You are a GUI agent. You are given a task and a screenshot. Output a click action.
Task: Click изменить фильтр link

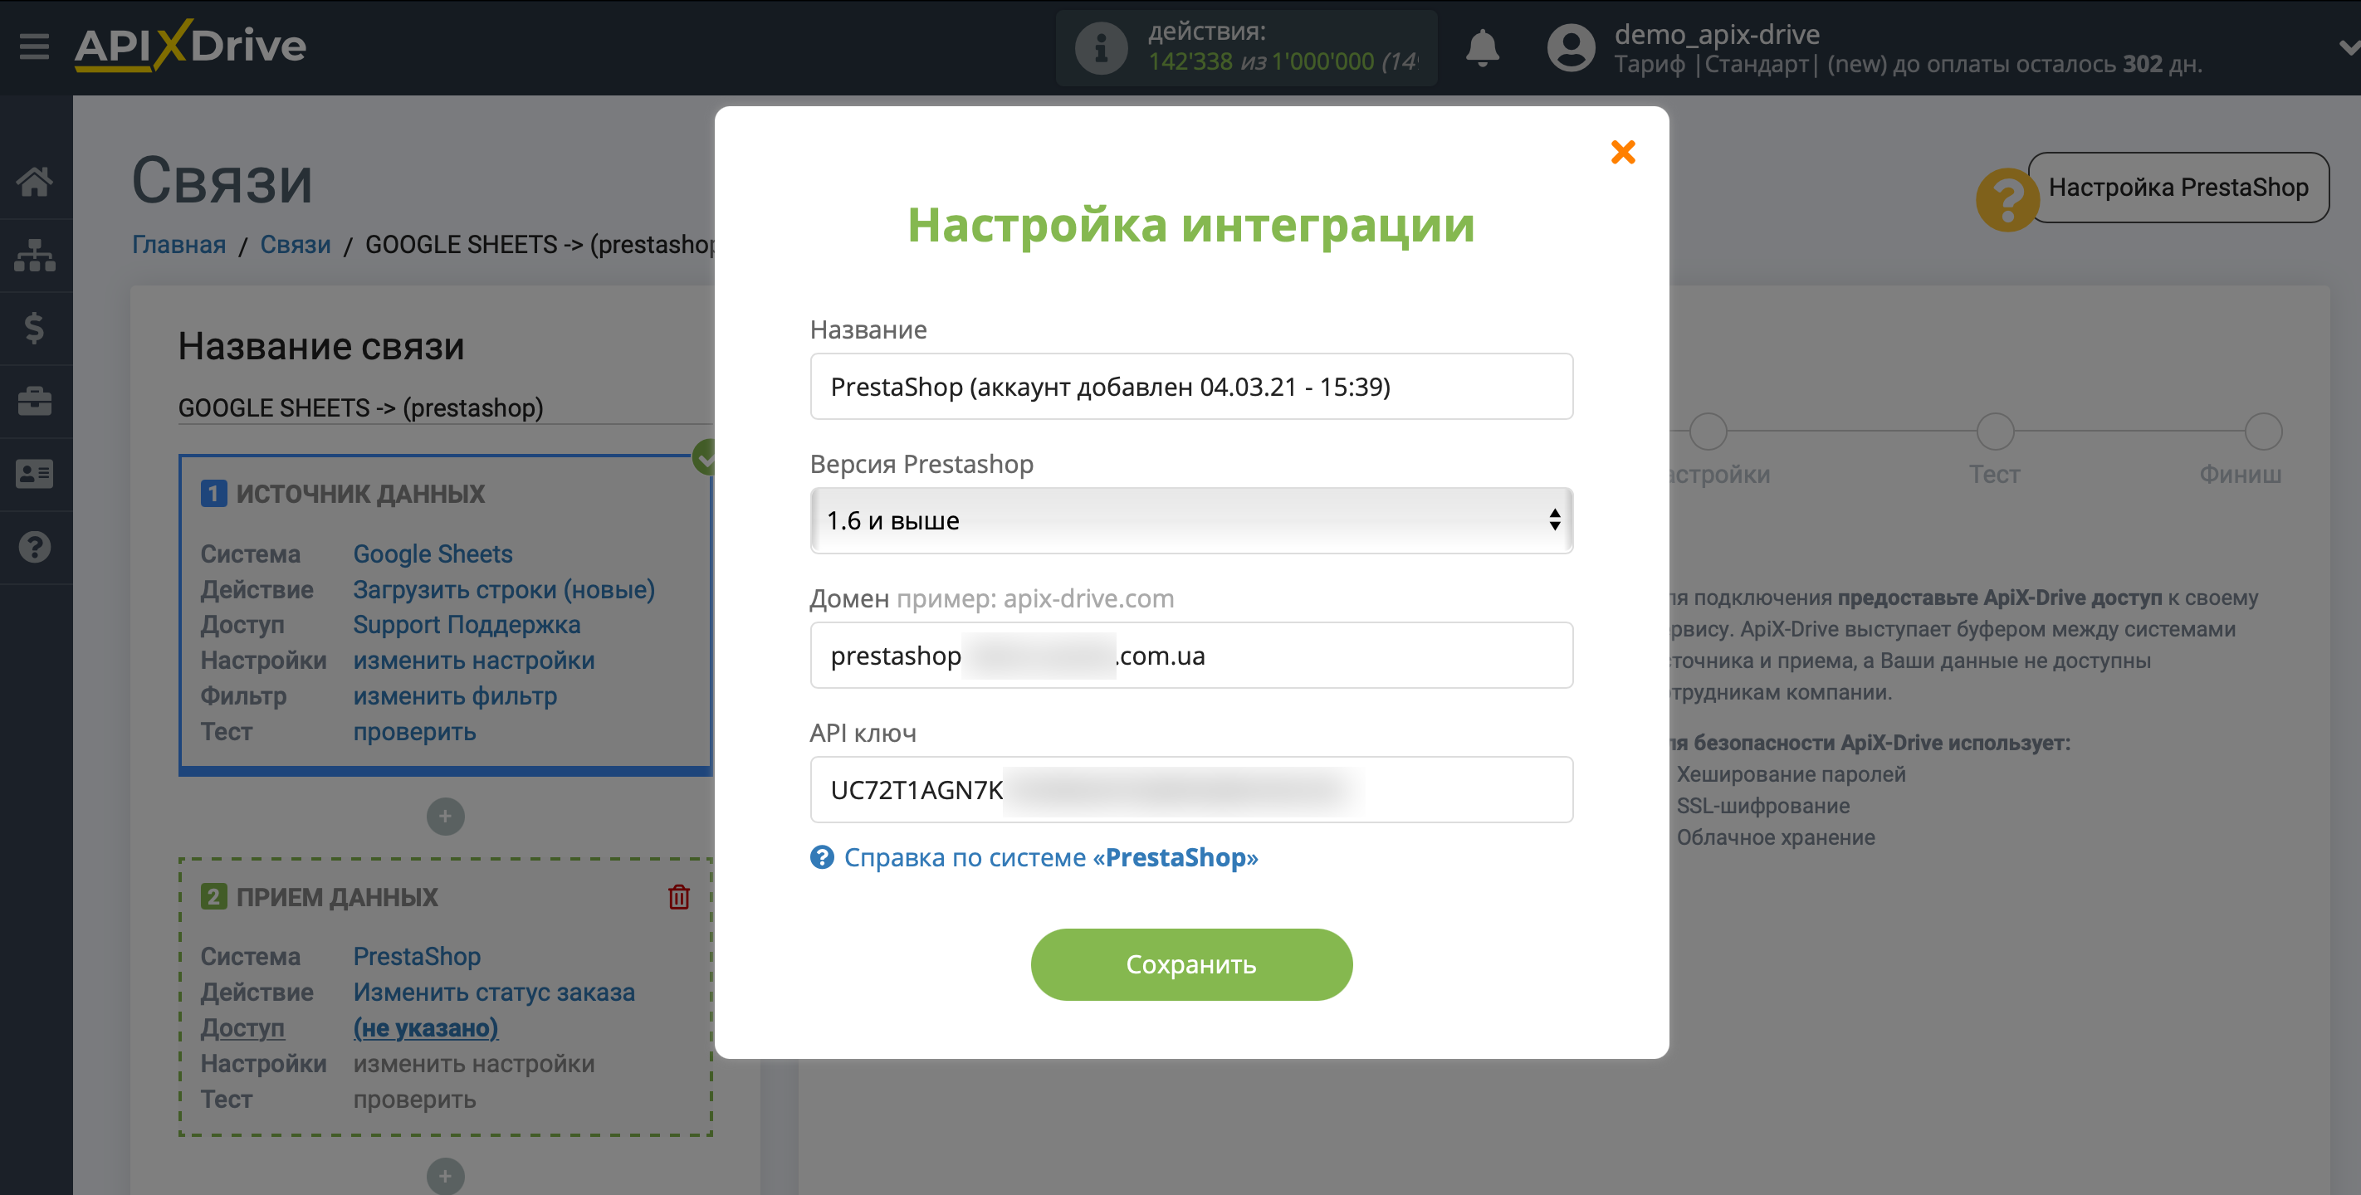tap(455, 695)
